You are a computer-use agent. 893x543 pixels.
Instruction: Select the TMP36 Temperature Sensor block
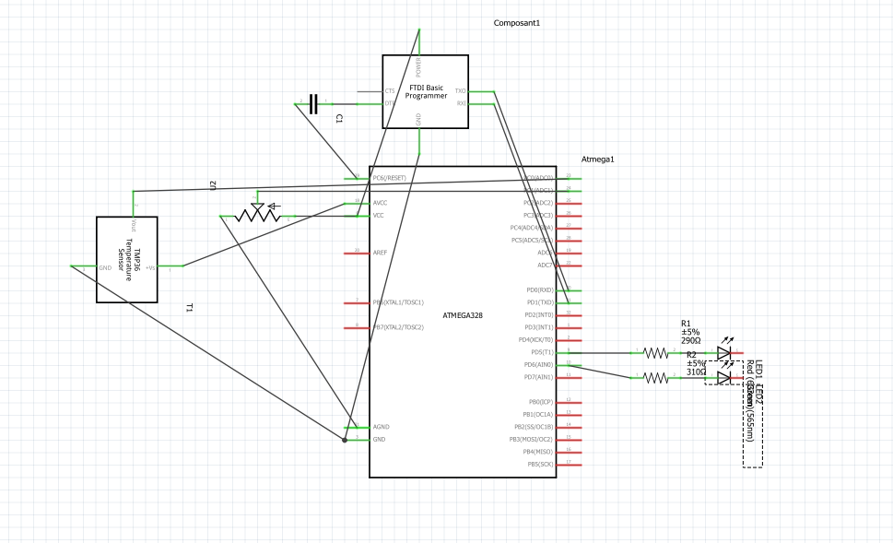pyautogui.click(x=127, y=259)
